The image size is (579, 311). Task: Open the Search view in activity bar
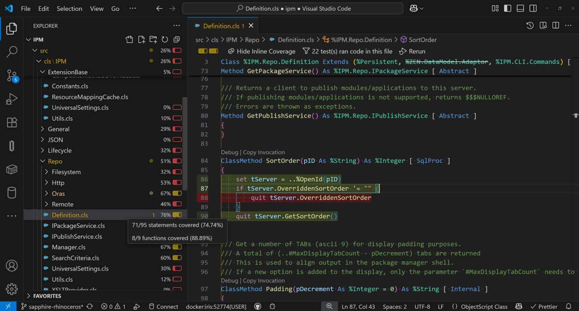tap(12, 52)
